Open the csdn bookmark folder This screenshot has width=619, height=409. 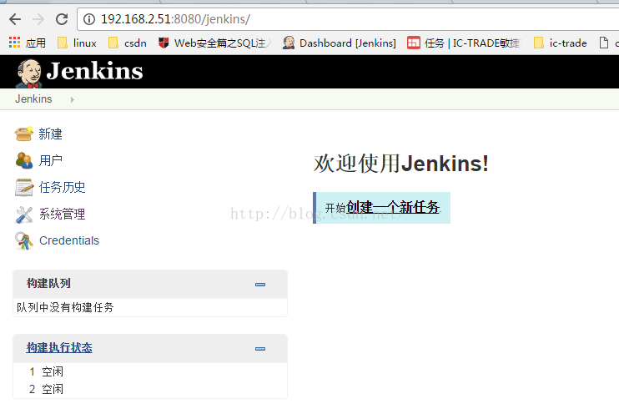(x=128, y=43)
